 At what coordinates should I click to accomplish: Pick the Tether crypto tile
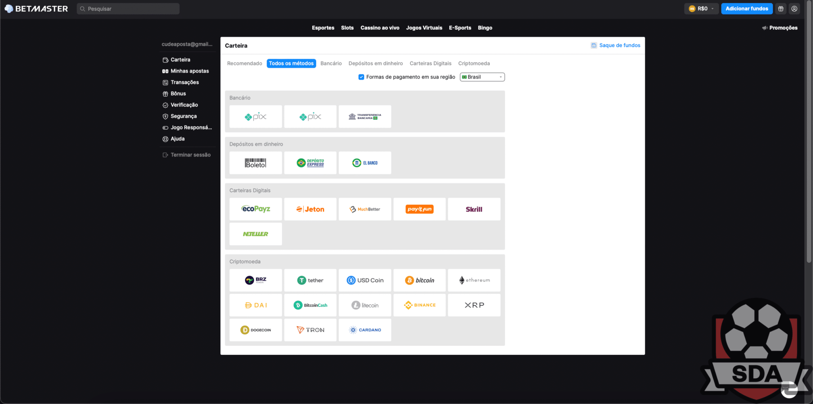pyautogui.click(x=311, y=280)
